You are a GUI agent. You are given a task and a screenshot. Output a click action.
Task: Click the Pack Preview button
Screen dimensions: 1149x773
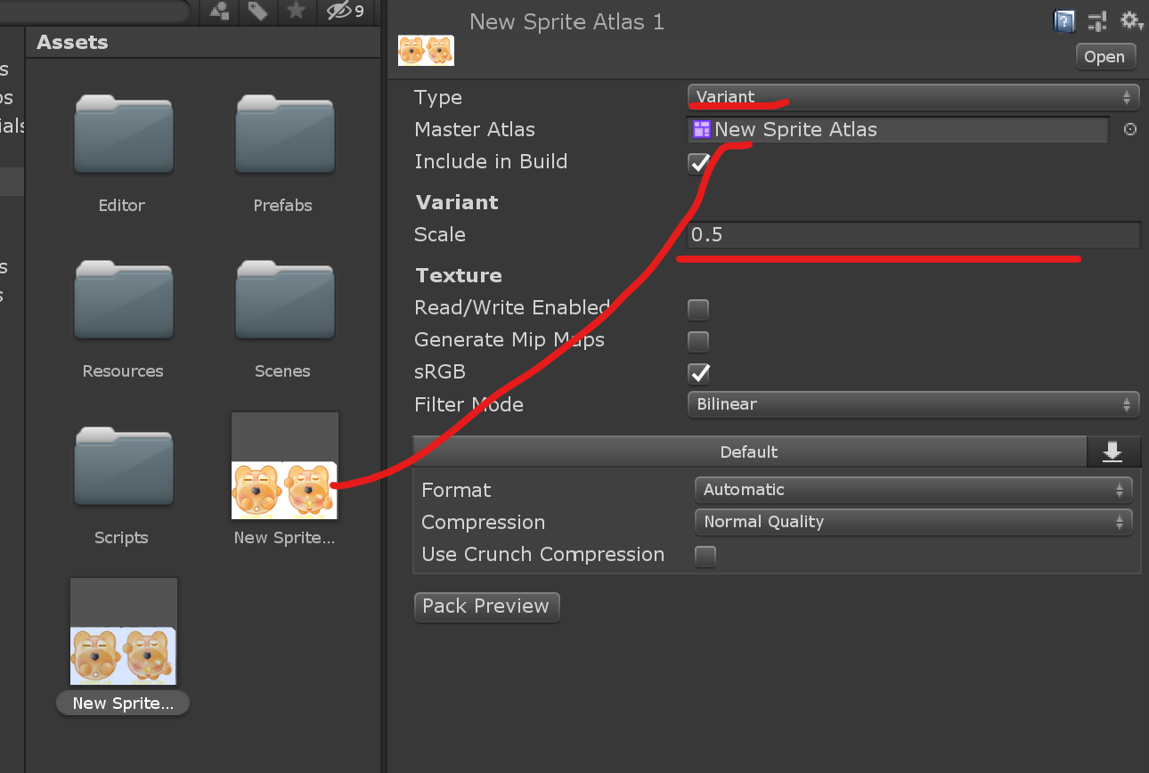pyautogui.click(x=486, y=606)
